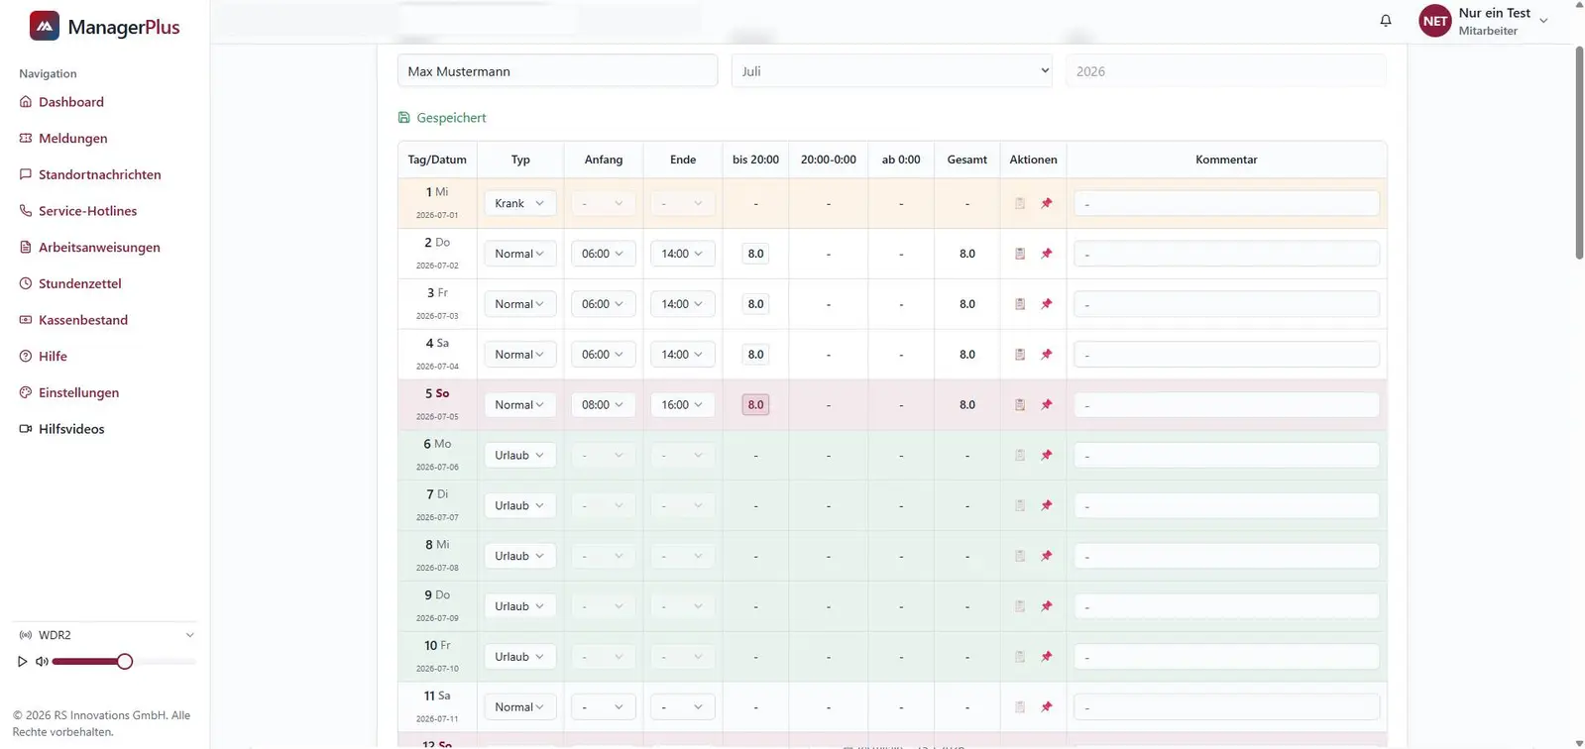Open Ende 16:00 dropdown for 5 So
1585x749 pixels.
pyautogui.click(x=683, y=405)
